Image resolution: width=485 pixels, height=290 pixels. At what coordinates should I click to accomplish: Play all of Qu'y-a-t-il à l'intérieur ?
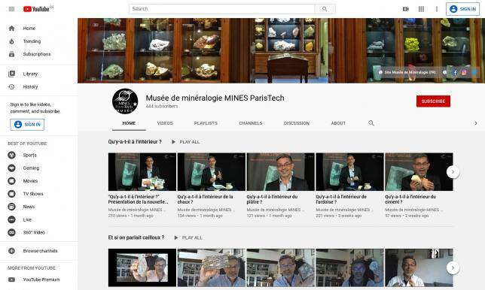coord(185,142)
